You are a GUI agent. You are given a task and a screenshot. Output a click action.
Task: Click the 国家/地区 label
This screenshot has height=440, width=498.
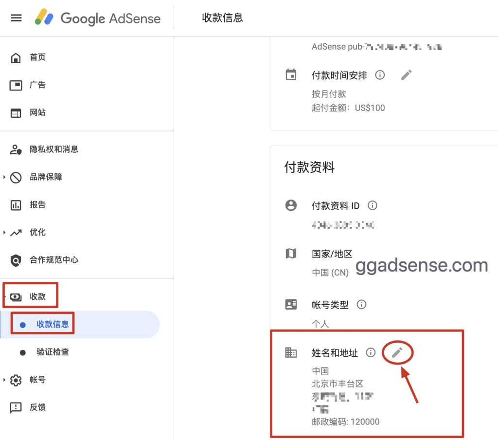tap(332, 254)
